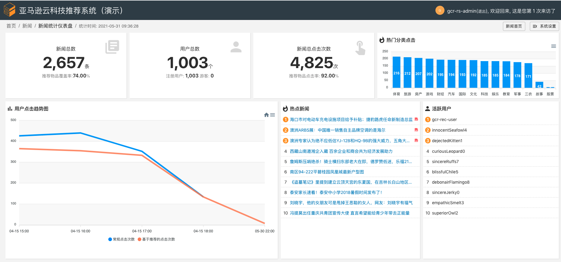
Task: Click the person icon beside 活跃用户
Action: (x=428, y=109)
